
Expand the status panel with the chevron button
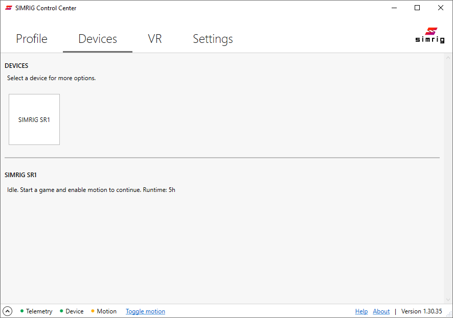coord(7,310)
